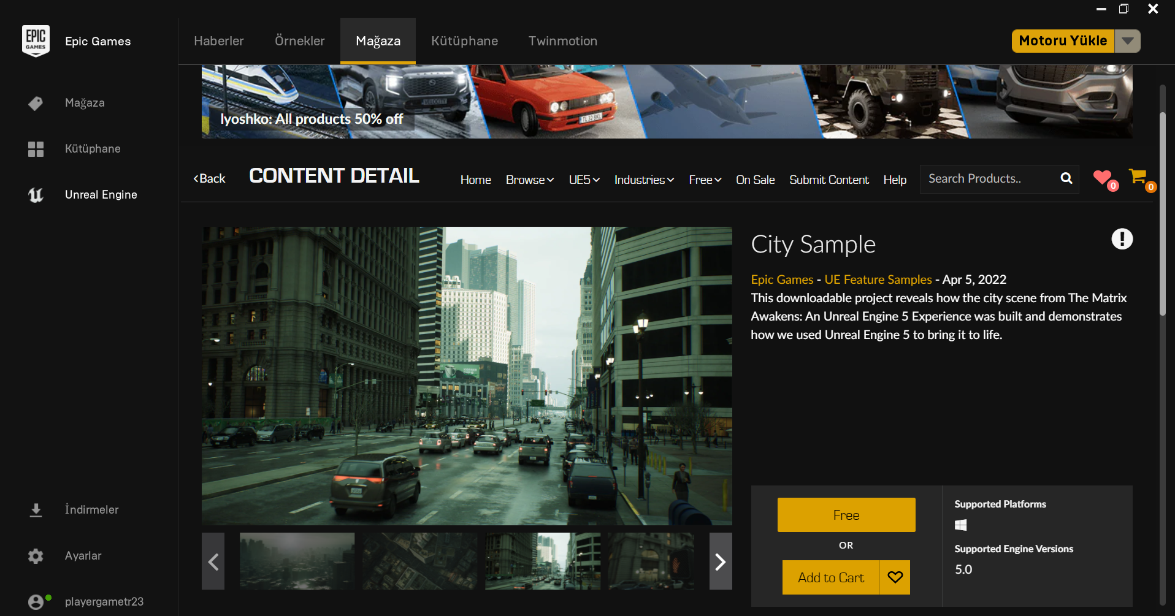Open the On Sale menu item
This screenshot has width=1175, height=616.
point(756,180)
